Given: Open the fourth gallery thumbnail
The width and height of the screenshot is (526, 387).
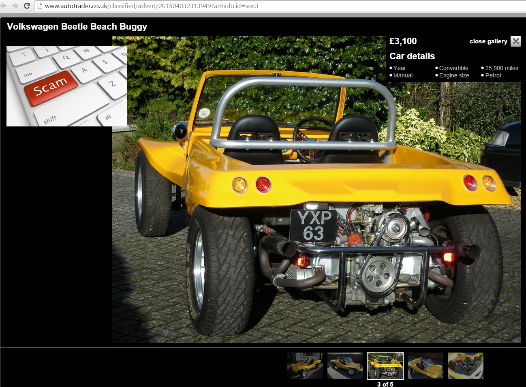Looking at the screenshot, I should (x=426, y=366).
